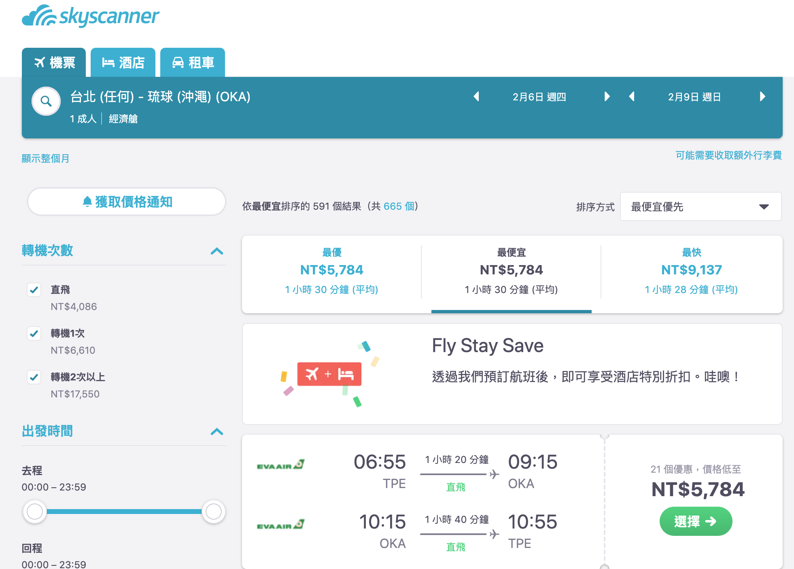The width and height of the screenshot is (794, 569).
Task: Click the left handle of 去程 time slider
Action: click(35, 512)
